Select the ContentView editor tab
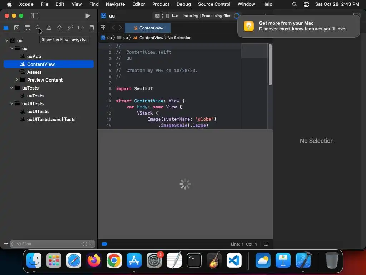This screenshot has width=366, height=275. pos(148,28)
